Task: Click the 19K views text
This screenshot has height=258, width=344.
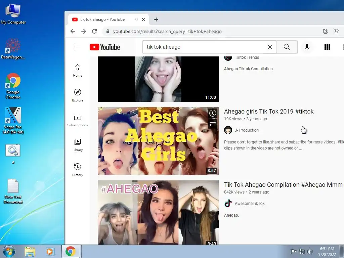Action: point(233,119)
